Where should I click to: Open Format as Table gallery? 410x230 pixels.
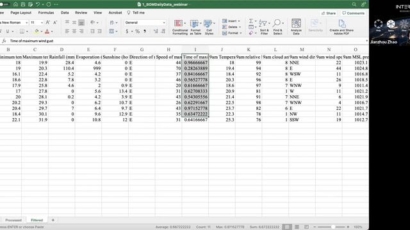coord(195,27)
